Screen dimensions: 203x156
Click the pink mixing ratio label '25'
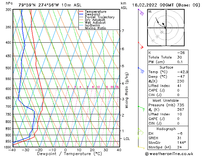pos(117,87)
